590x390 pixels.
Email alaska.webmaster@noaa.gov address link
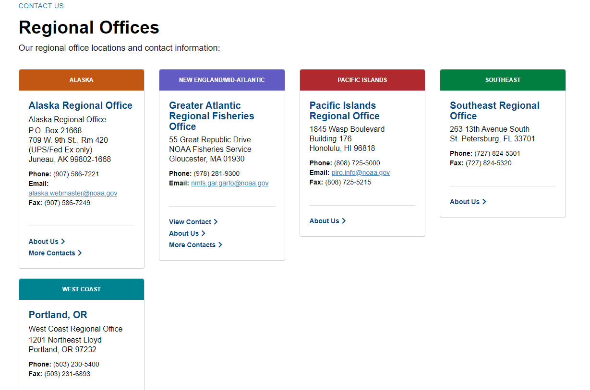[72, 193]
